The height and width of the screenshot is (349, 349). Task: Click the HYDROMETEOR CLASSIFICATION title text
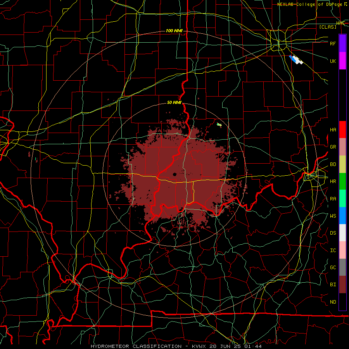(136, 346)
